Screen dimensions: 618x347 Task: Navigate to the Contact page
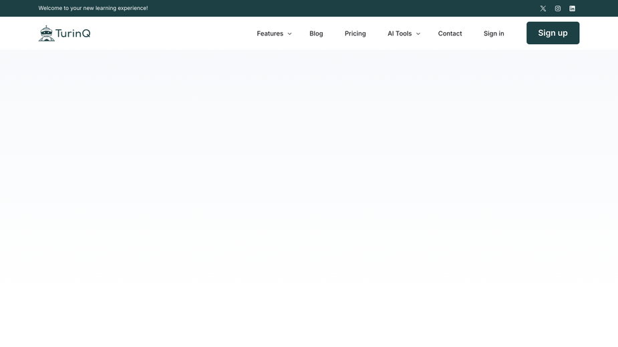point(450,33)
